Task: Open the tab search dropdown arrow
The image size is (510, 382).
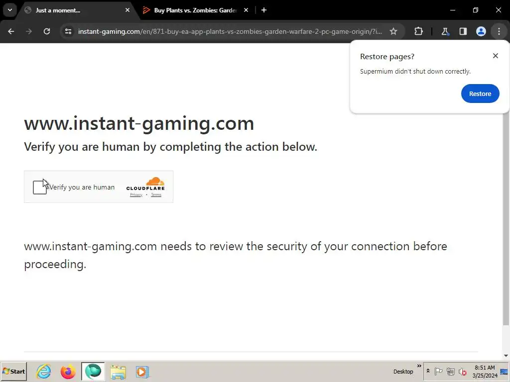Action: coord(10,10)
